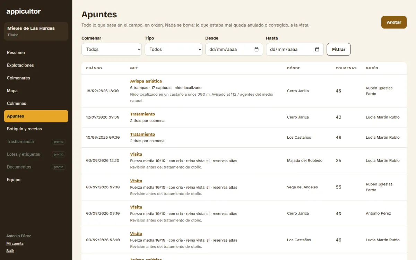Click the Anotar button
Screen dimensions: 416x260
point(394,22)
